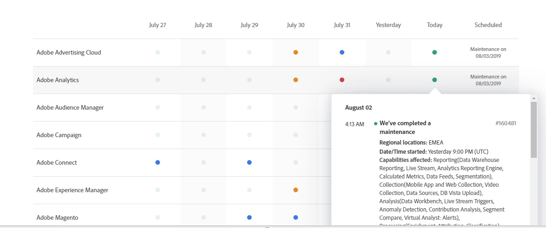Click the red July 31 dot for Adobe Analytics

click(342, 80)
